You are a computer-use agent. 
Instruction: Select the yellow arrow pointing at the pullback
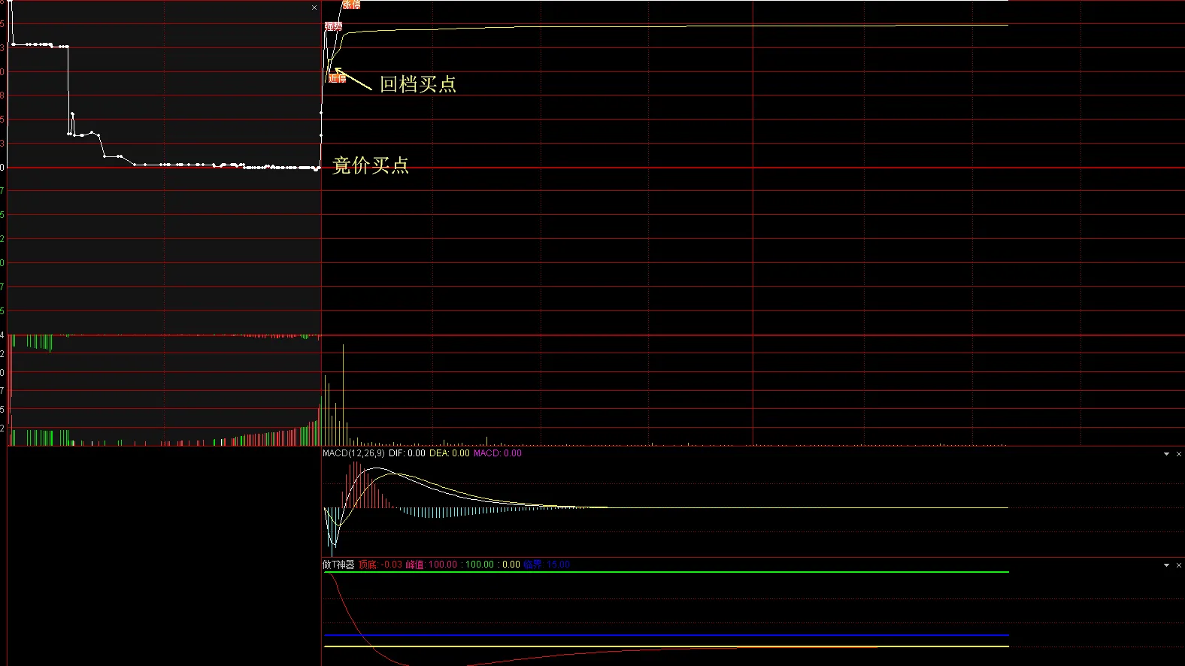tap(353, 80)
